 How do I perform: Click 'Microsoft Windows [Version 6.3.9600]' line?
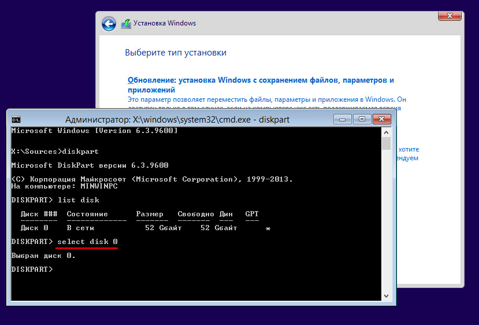pyautogui.click(x=94, y=131)
